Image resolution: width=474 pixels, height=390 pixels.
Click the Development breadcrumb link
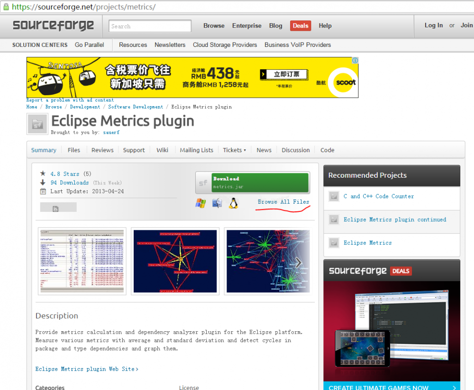point(85,107)
